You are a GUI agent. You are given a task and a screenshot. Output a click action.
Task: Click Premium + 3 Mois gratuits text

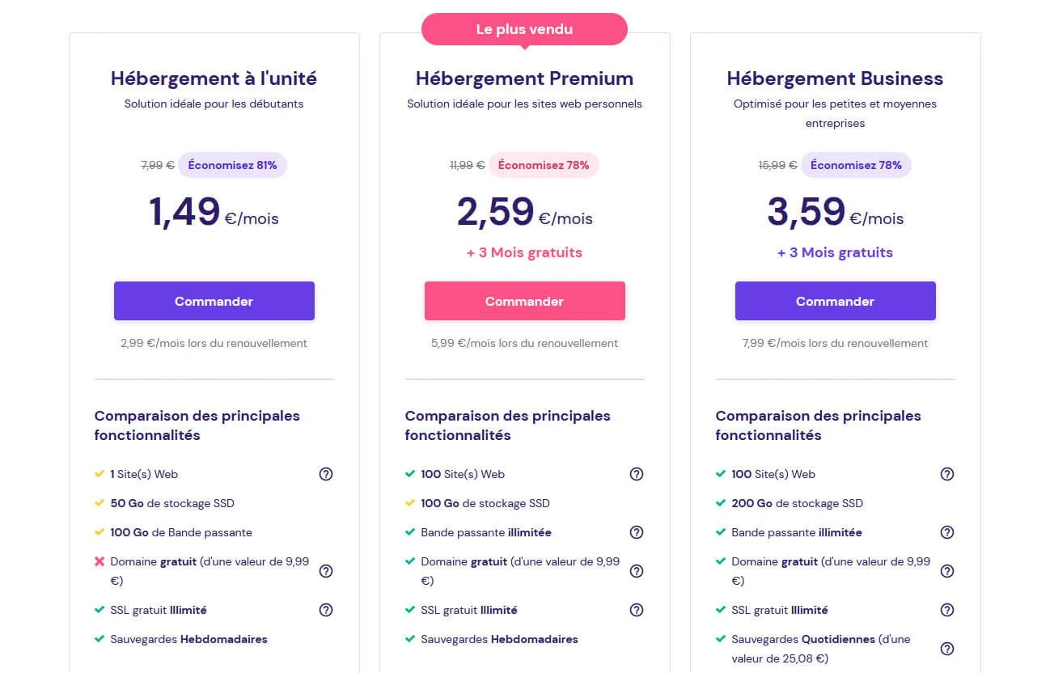[x=524, y=252]
